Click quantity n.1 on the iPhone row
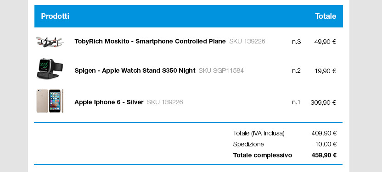This screenshot has width=382, height=172. [296, 102]
